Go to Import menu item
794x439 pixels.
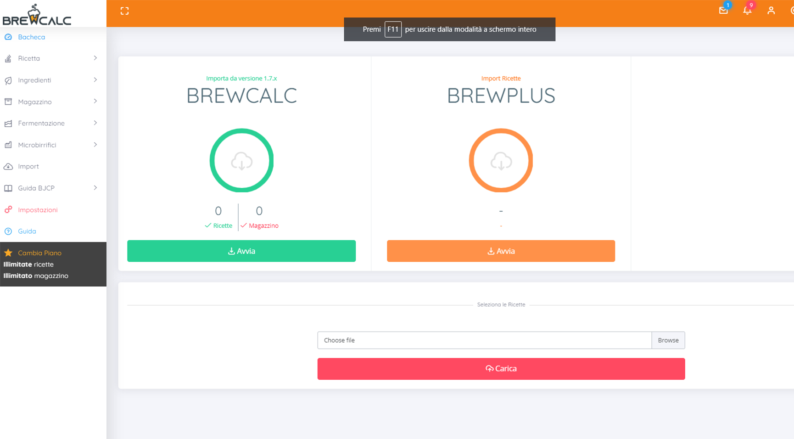pyautogui.click(x=28, y=167)
